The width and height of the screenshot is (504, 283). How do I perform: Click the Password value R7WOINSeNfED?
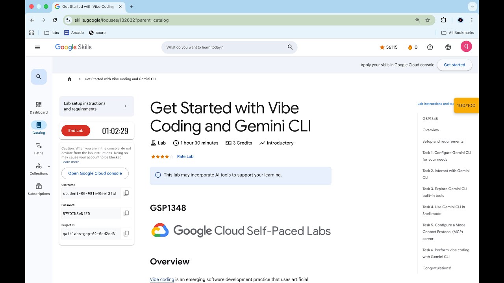click(76, 213)
